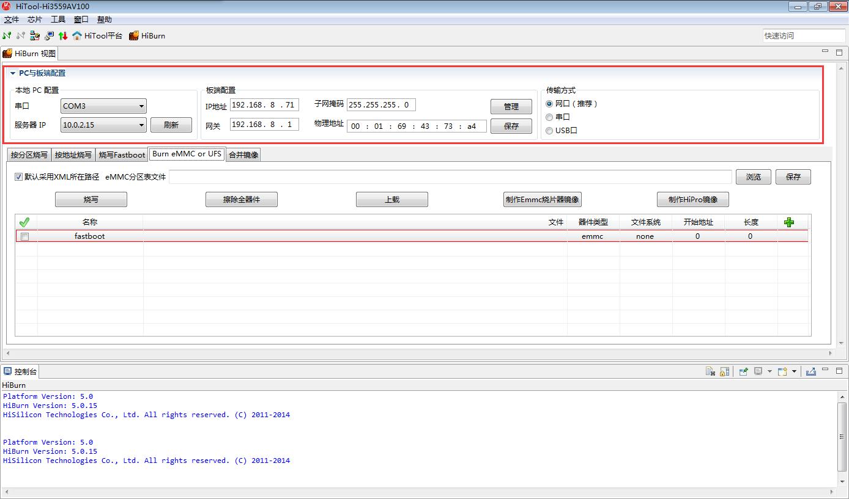Collapse the PC与板端配置 section
The height and width of the screenshot is (499, 849).
click(13, 73)
